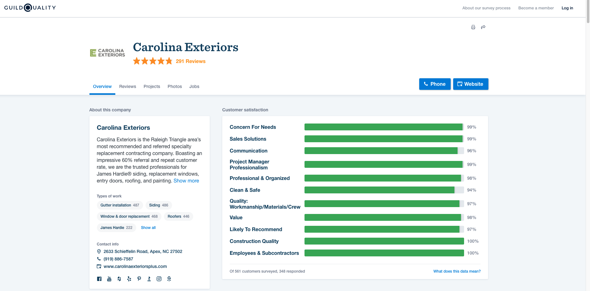Click the address 2633 Schieffelin Road
This screenshot has height=291, width=590.
[x=143, y=251]
